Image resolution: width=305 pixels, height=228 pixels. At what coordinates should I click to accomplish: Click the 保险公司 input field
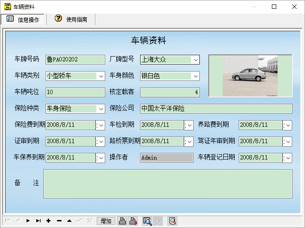[x=216, y=108]
